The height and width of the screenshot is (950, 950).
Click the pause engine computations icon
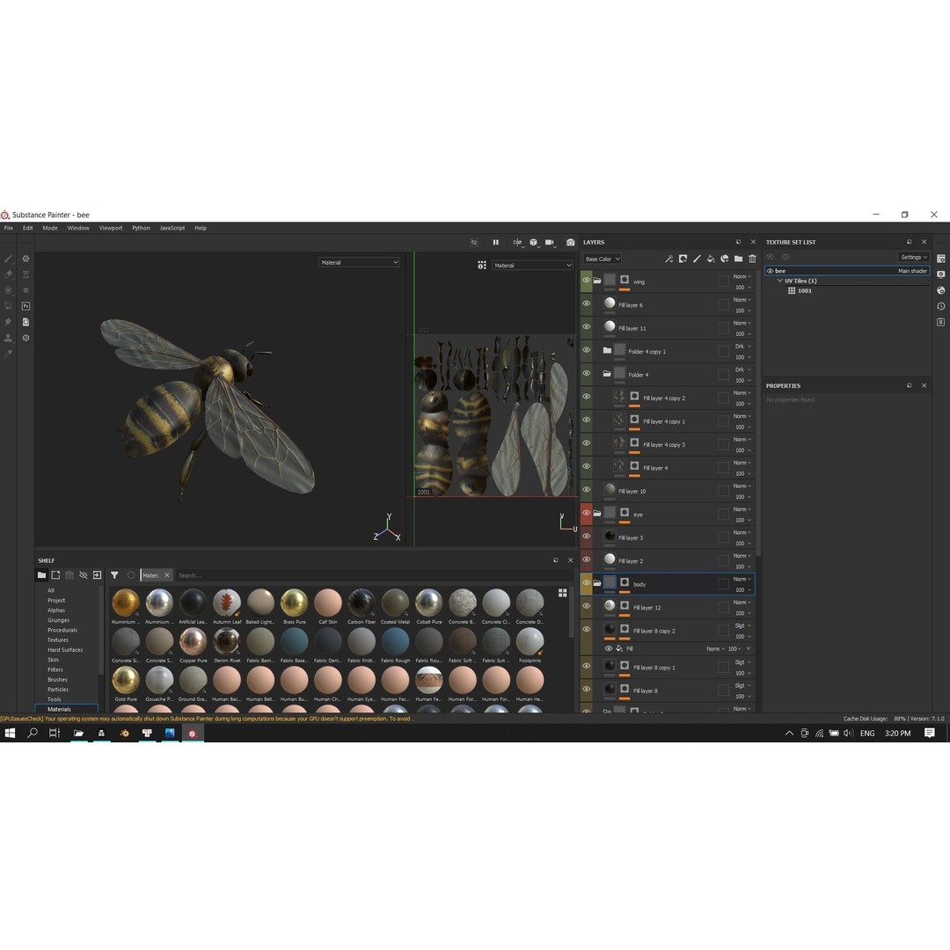495,243
